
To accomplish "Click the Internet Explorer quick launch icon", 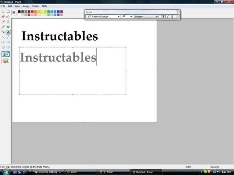I will 24,172.
